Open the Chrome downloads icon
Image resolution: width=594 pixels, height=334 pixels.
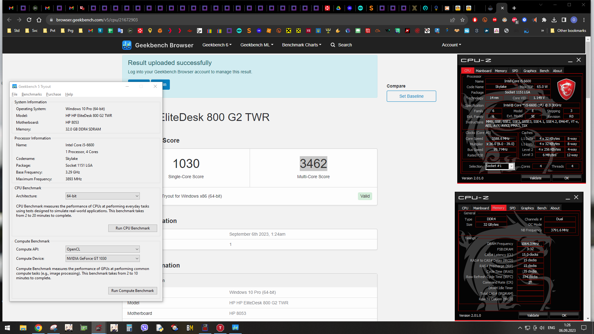click(554, 20)
